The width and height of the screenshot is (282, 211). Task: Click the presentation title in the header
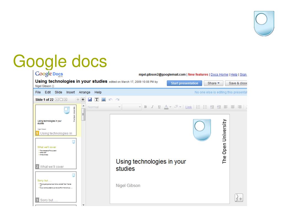tap(71, 81)
